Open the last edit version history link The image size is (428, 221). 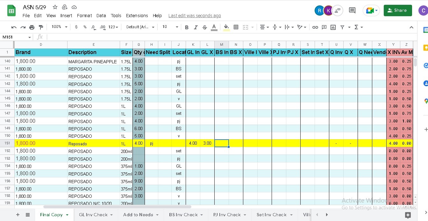[195, 16]
